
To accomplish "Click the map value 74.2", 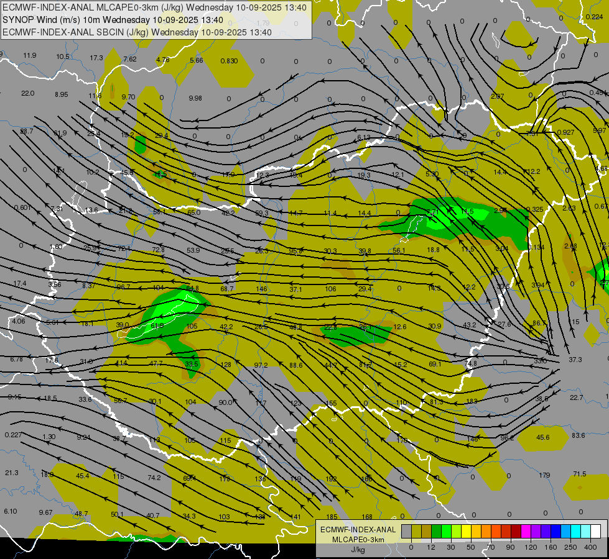I will pyautogui.click(x=154, y=478).
